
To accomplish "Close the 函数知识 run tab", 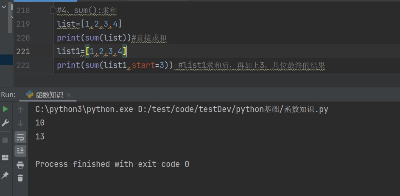I will 69,95.
